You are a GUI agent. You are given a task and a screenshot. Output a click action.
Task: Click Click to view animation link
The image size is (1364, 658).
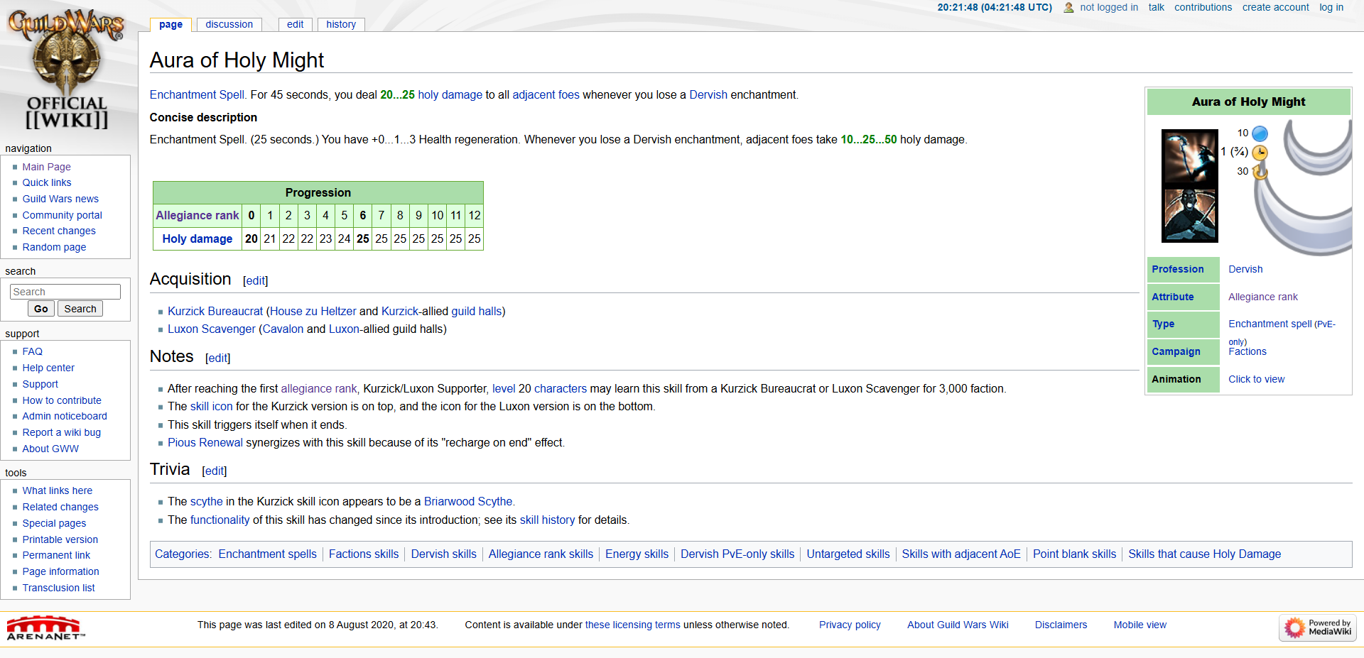point(1256,379)
